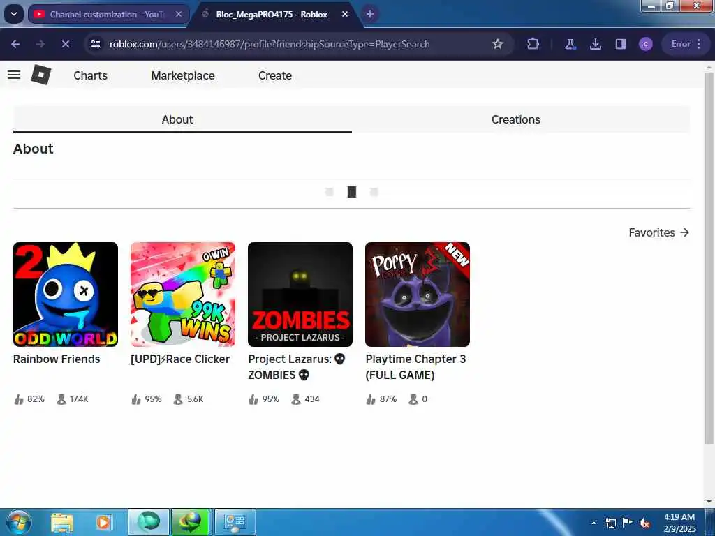The image size is (715, 536).
Task: Click the 82% rating under Rainbow Friends
Action: click(29, 399)
